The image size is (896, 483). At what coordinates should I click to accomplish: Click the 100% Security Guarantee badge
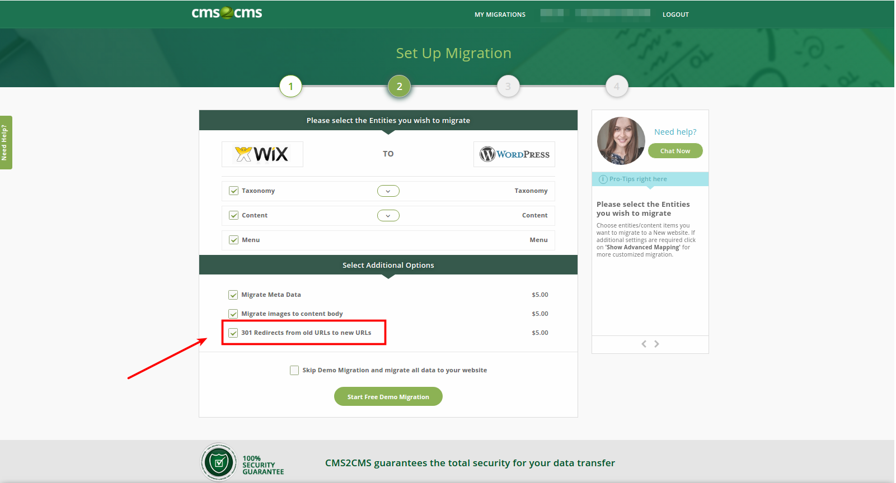point(242,462)
